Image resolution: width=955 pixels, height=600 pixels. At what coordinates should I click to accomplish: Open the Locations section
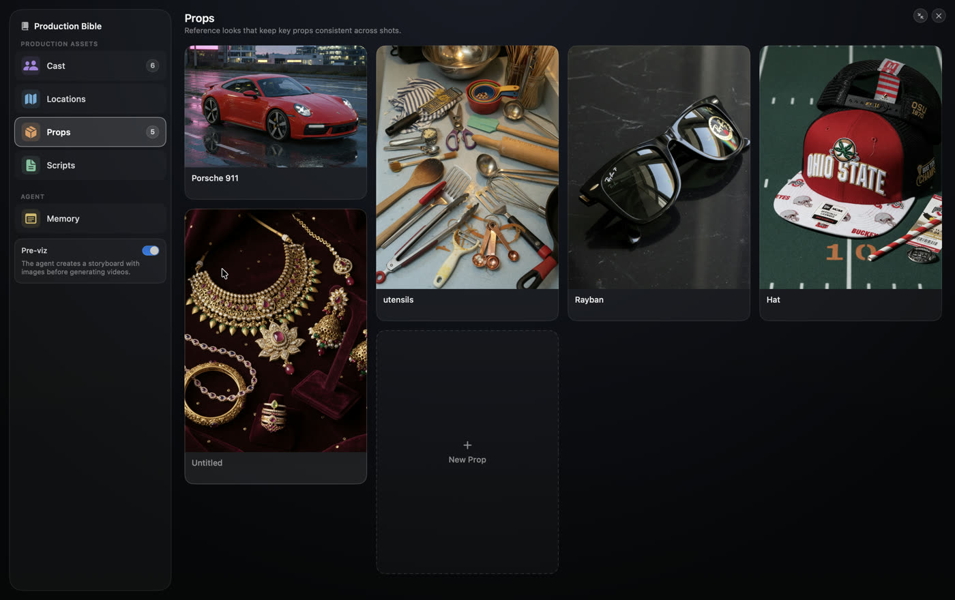(90, 99)
